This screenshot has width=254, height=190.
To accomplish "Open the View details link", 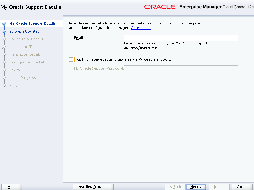I will tap(140, 28).
